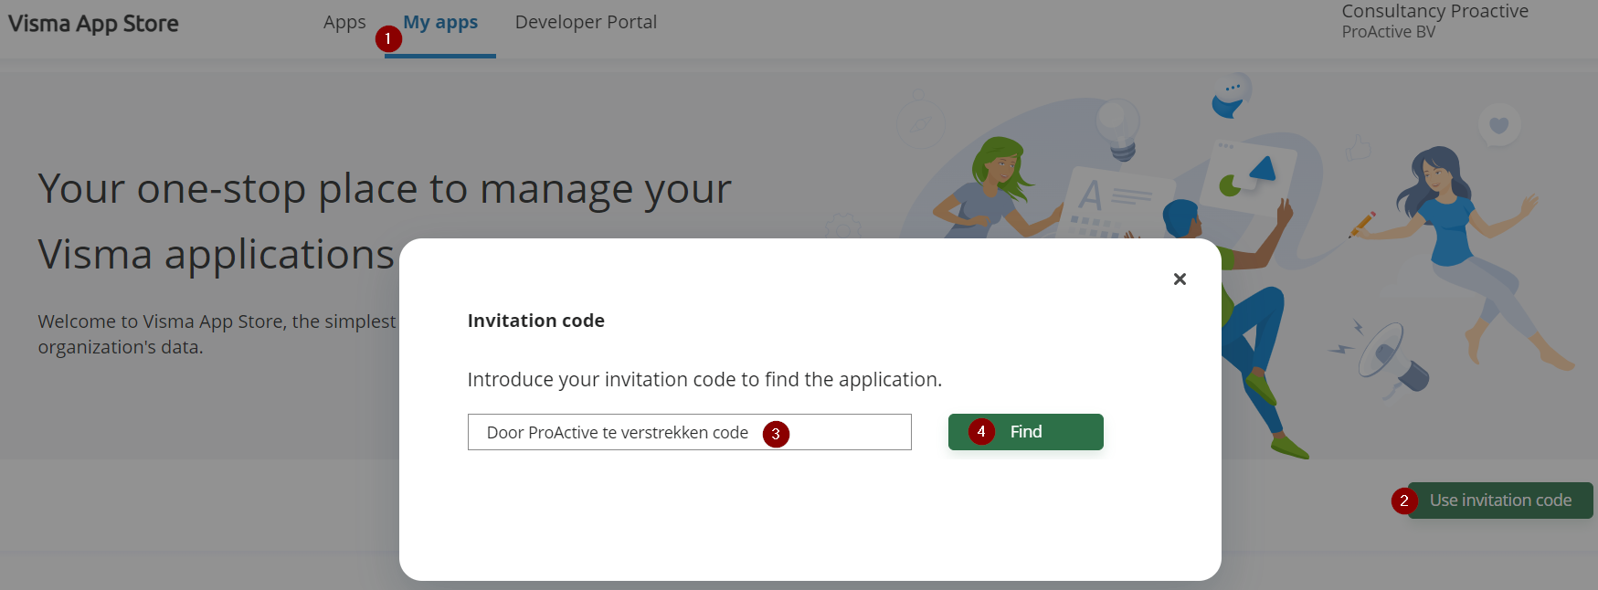Click the Use invitation code button
This screenshot has width=1598, height=590.
(x=1500, y=500)
